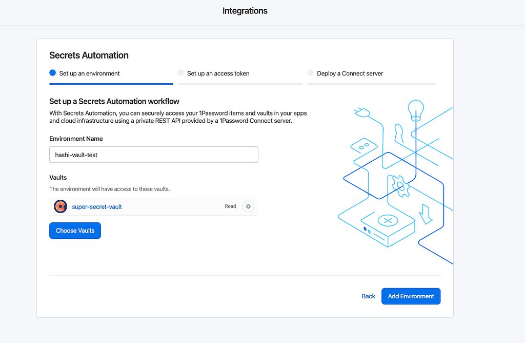Click the 'Read' permission label on the vault

(230, 206)
